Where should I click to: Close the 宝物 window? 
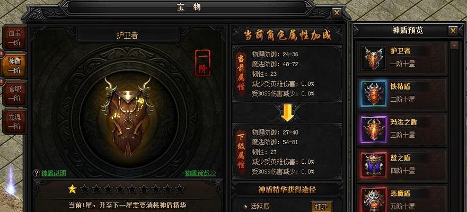pos(337,13)
